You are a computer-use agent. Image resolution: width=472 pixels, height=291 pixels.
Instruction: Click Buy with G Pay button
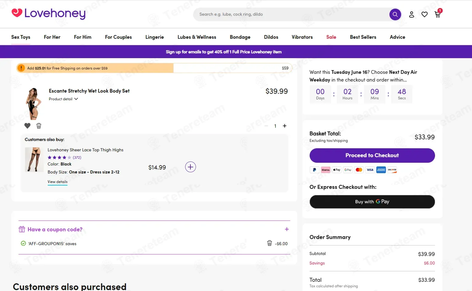click(372, 202)
